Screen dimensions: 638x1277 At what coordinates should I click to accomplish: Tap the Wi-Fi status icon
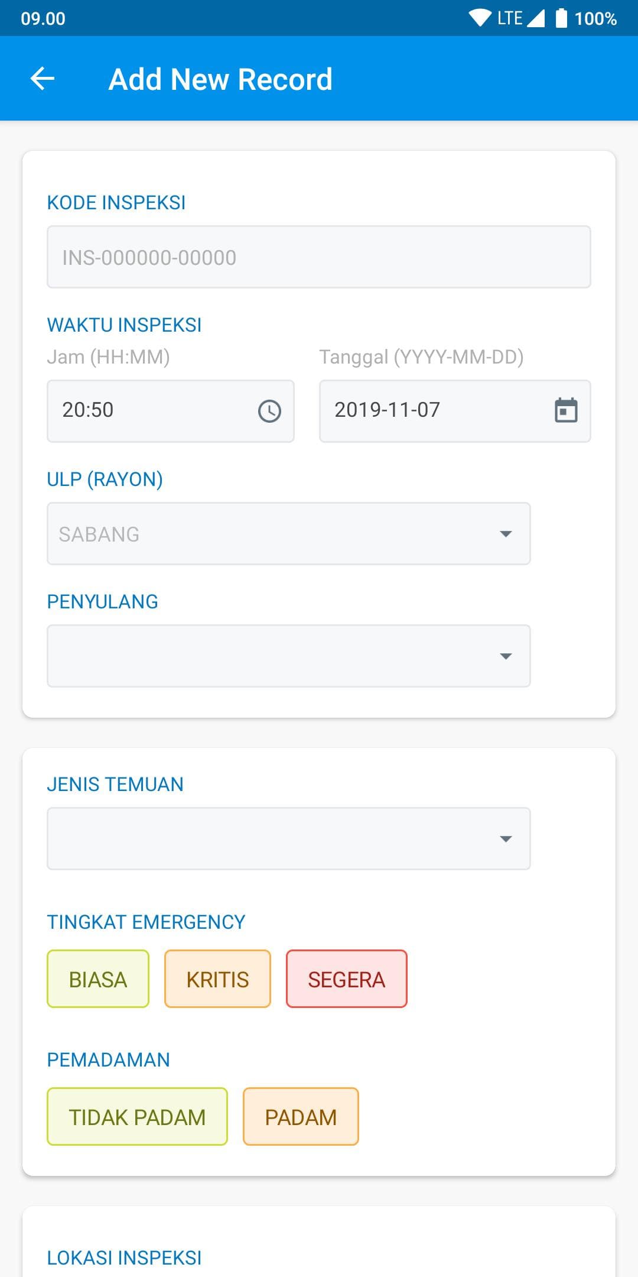pos(480,18)
